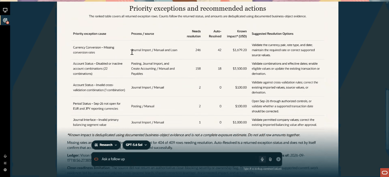Image resolution: width=389 pixels, height=177 pixels.
Task: Open the monitor icon in left sidebar
Action: pyautogui.click(x=5, y=10)
